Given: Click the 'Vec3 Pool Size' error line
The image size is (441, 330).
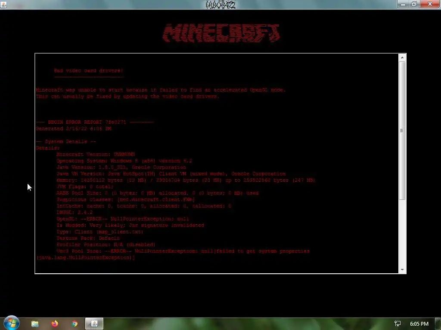Looking at the screenshot, I should (x=183, y=251).
